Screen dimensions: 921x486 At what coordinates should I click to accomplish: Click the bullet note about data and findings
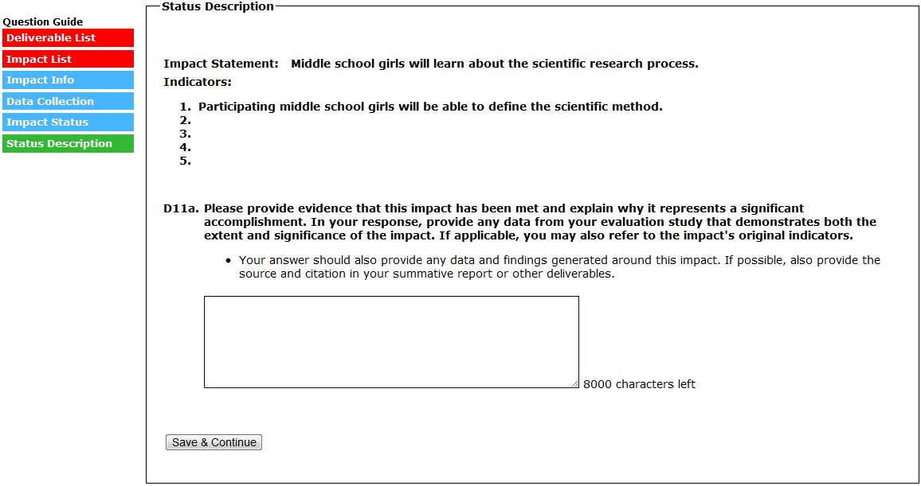pos(558,267)
